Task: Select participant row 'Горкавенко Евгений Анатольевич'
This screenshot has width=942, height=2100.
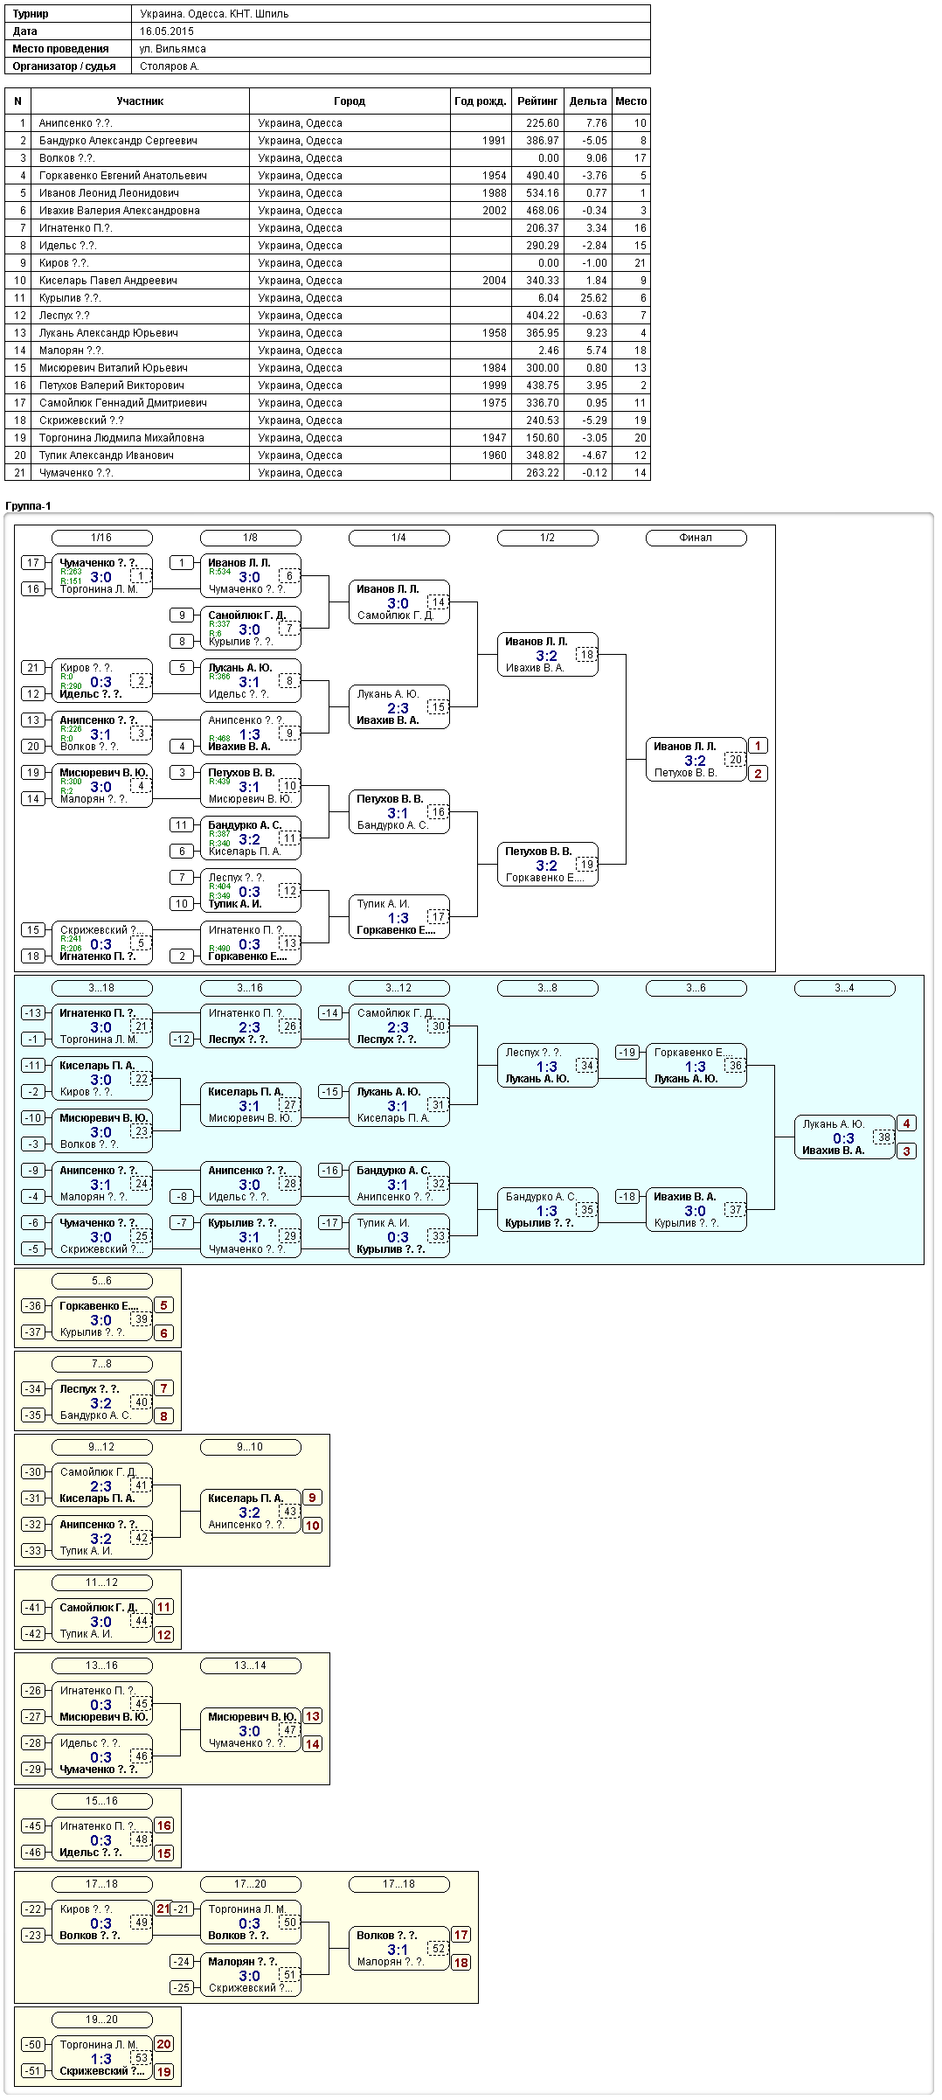Action: tap(328, 176)
